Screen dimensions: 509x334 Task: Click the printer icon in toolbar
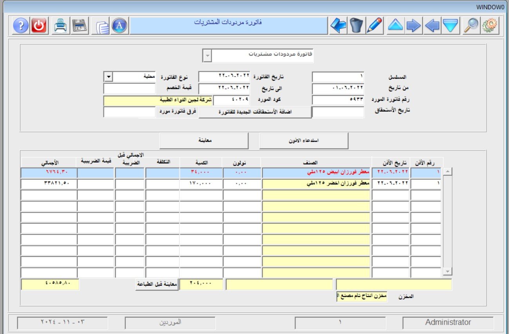[x=61, y=26]
